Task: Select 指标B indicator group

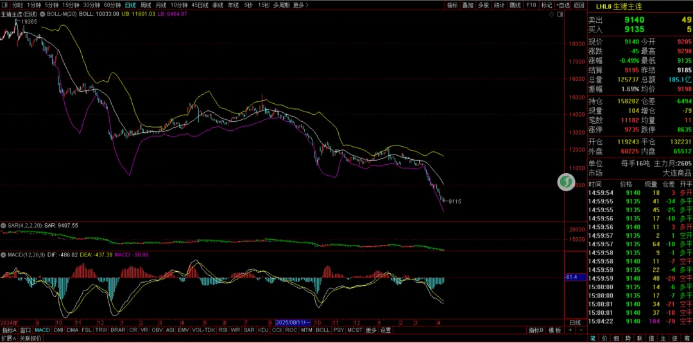Action: (x=537, y=330)
